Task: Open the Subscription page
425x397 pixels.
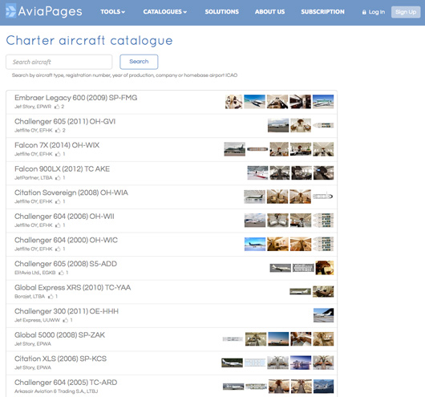Action: pyautogui.click(x=322, y=12)
